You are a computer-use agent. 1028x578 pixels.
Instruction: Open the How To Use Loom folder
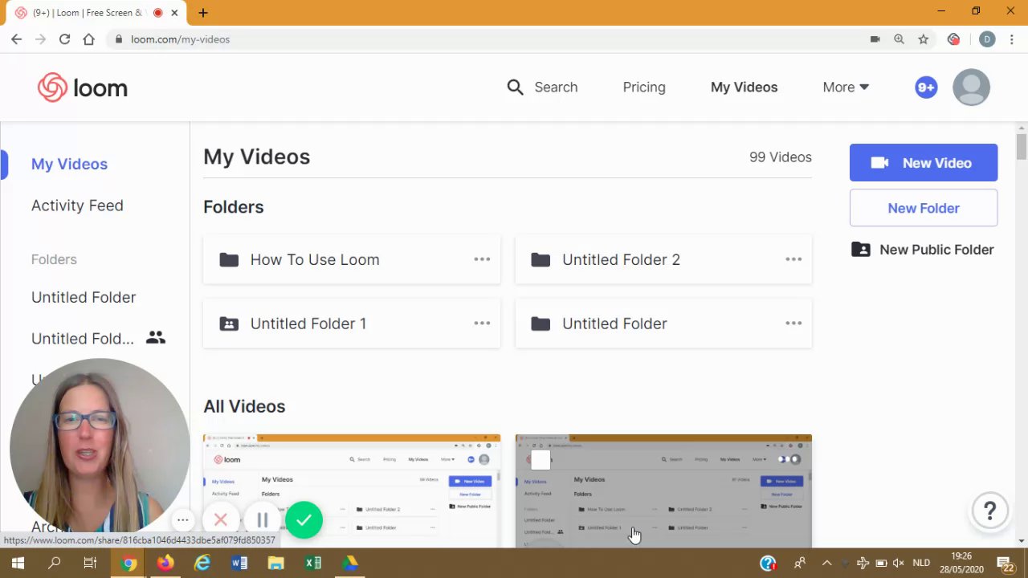(352, 259)
